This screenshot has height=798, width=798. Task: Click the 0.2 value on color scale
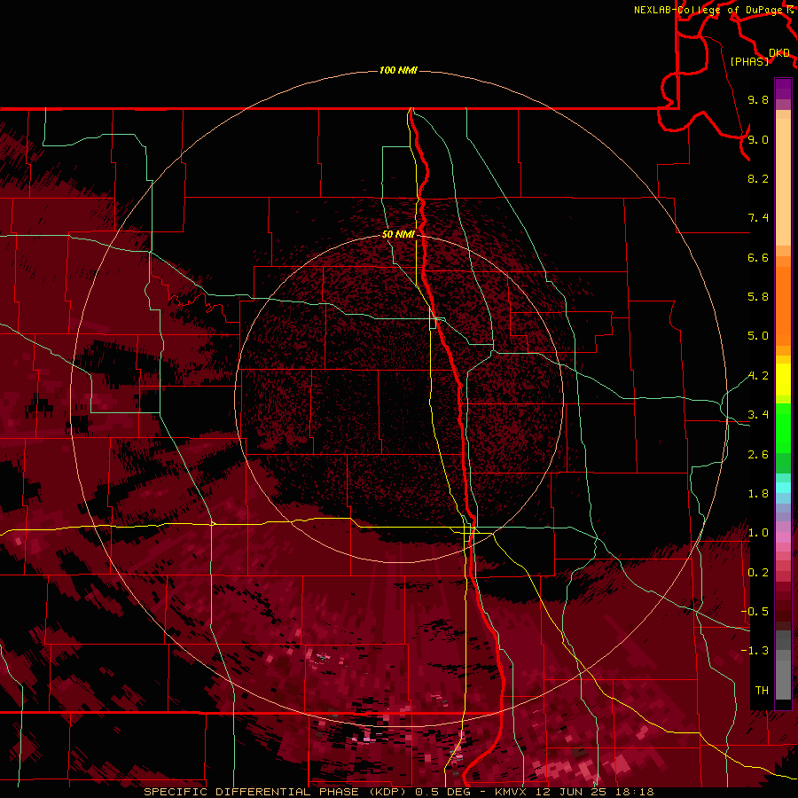click(758, 573)
